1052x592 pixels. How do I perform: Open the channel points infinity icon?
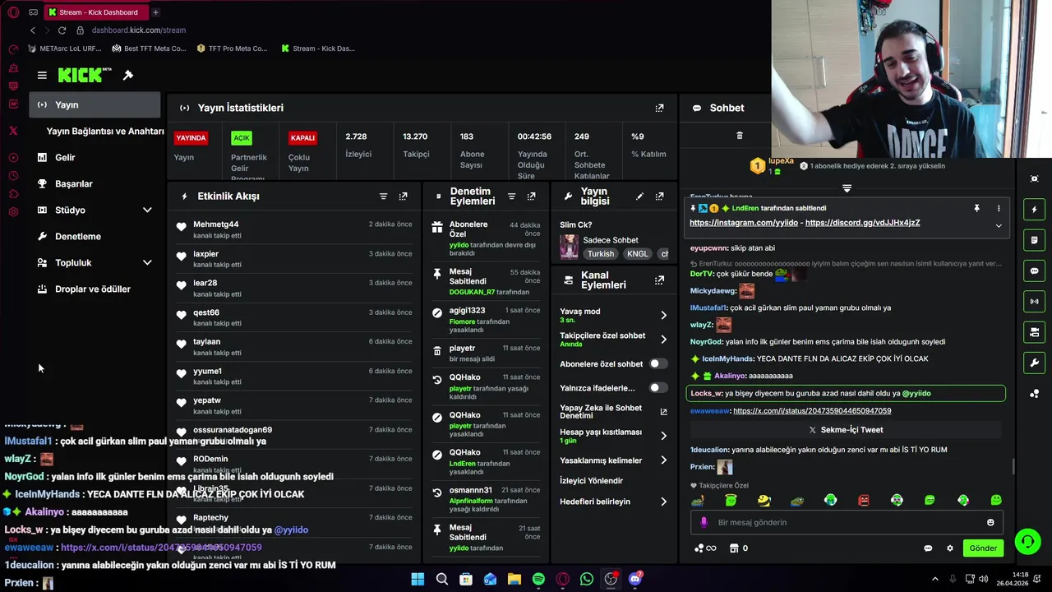(705, 548)
